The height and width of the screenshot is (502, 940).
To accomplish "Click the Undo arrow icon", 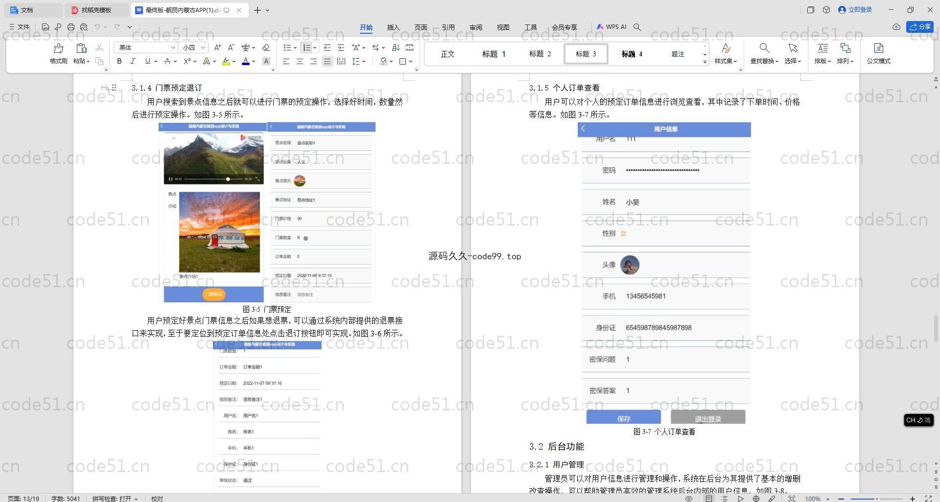I will 97,27.
